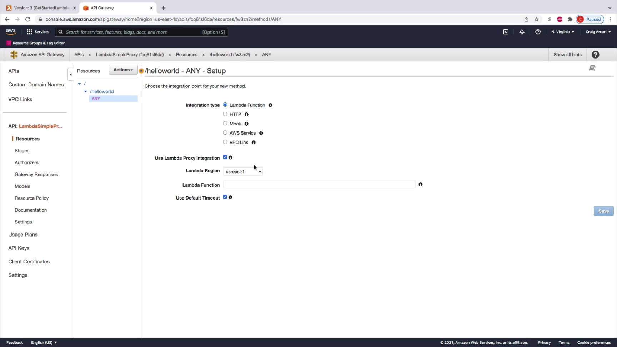617x347 pixels.
Task: Click the large question mark help icon
Action: [595, 55]
